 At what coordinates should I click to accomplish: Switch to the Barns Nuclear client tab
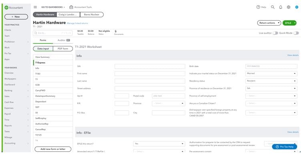click(92, 14)
